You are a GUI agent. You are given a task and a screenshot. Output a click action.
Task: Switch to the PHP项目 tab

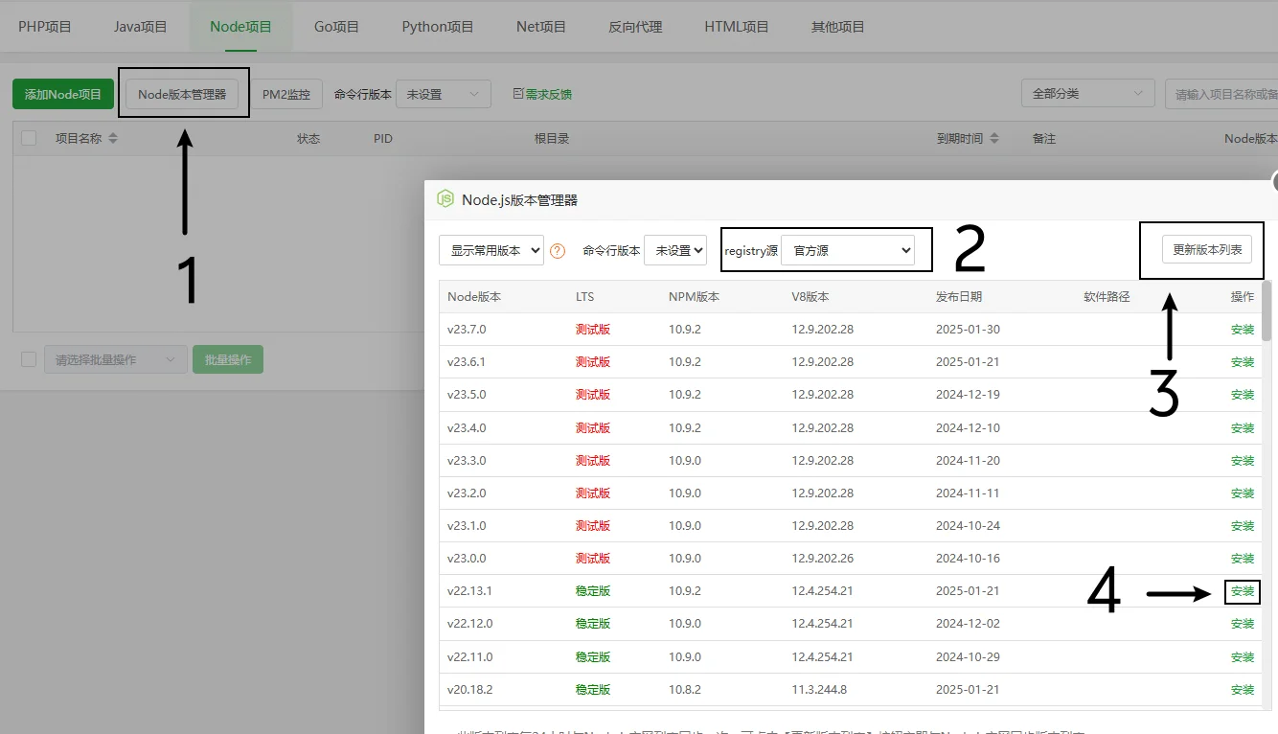(x=45, y=27)
